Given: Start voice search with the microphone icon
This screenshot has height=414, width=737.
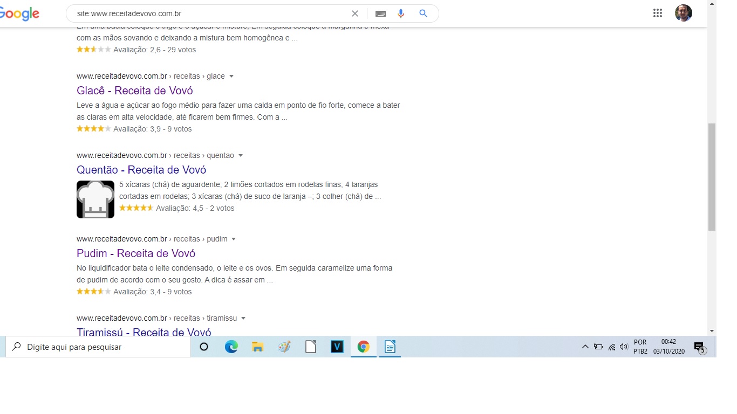Looking at the screenshot, I should pyautogui.click(x=401, y=13).
